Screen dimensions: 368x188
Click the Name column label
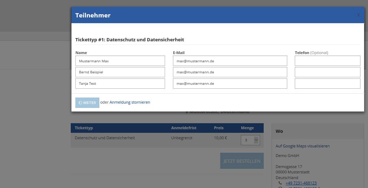(x=81, y=53)
